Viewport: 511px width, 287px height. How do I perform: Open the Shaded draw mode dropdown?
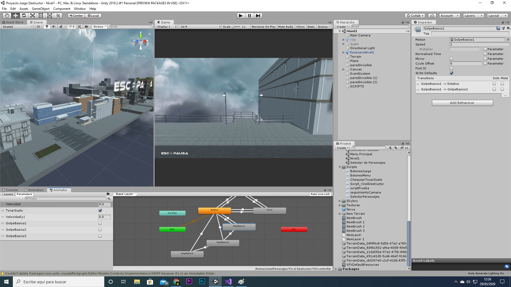17,27
